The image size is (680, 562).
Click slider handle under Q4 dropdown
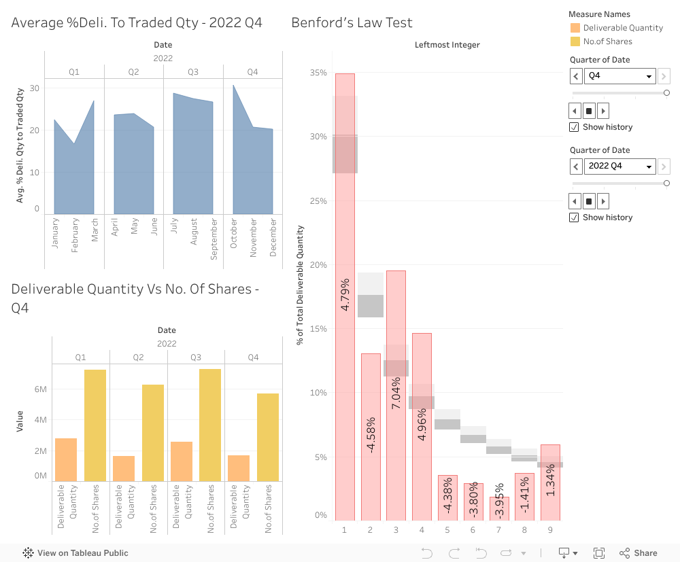coord(666,93)
